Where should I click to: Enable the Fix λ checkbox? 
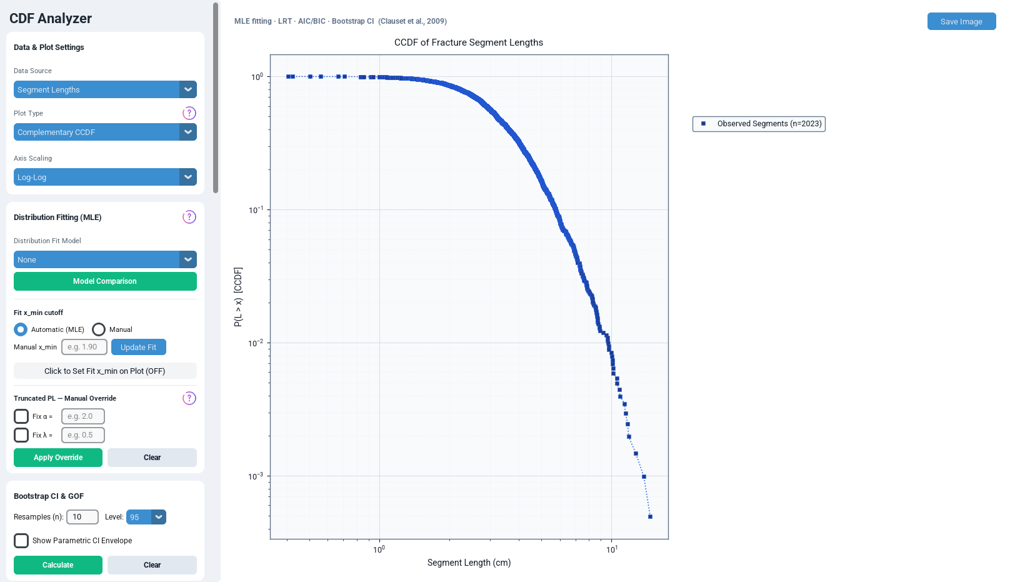coord(21,435)
